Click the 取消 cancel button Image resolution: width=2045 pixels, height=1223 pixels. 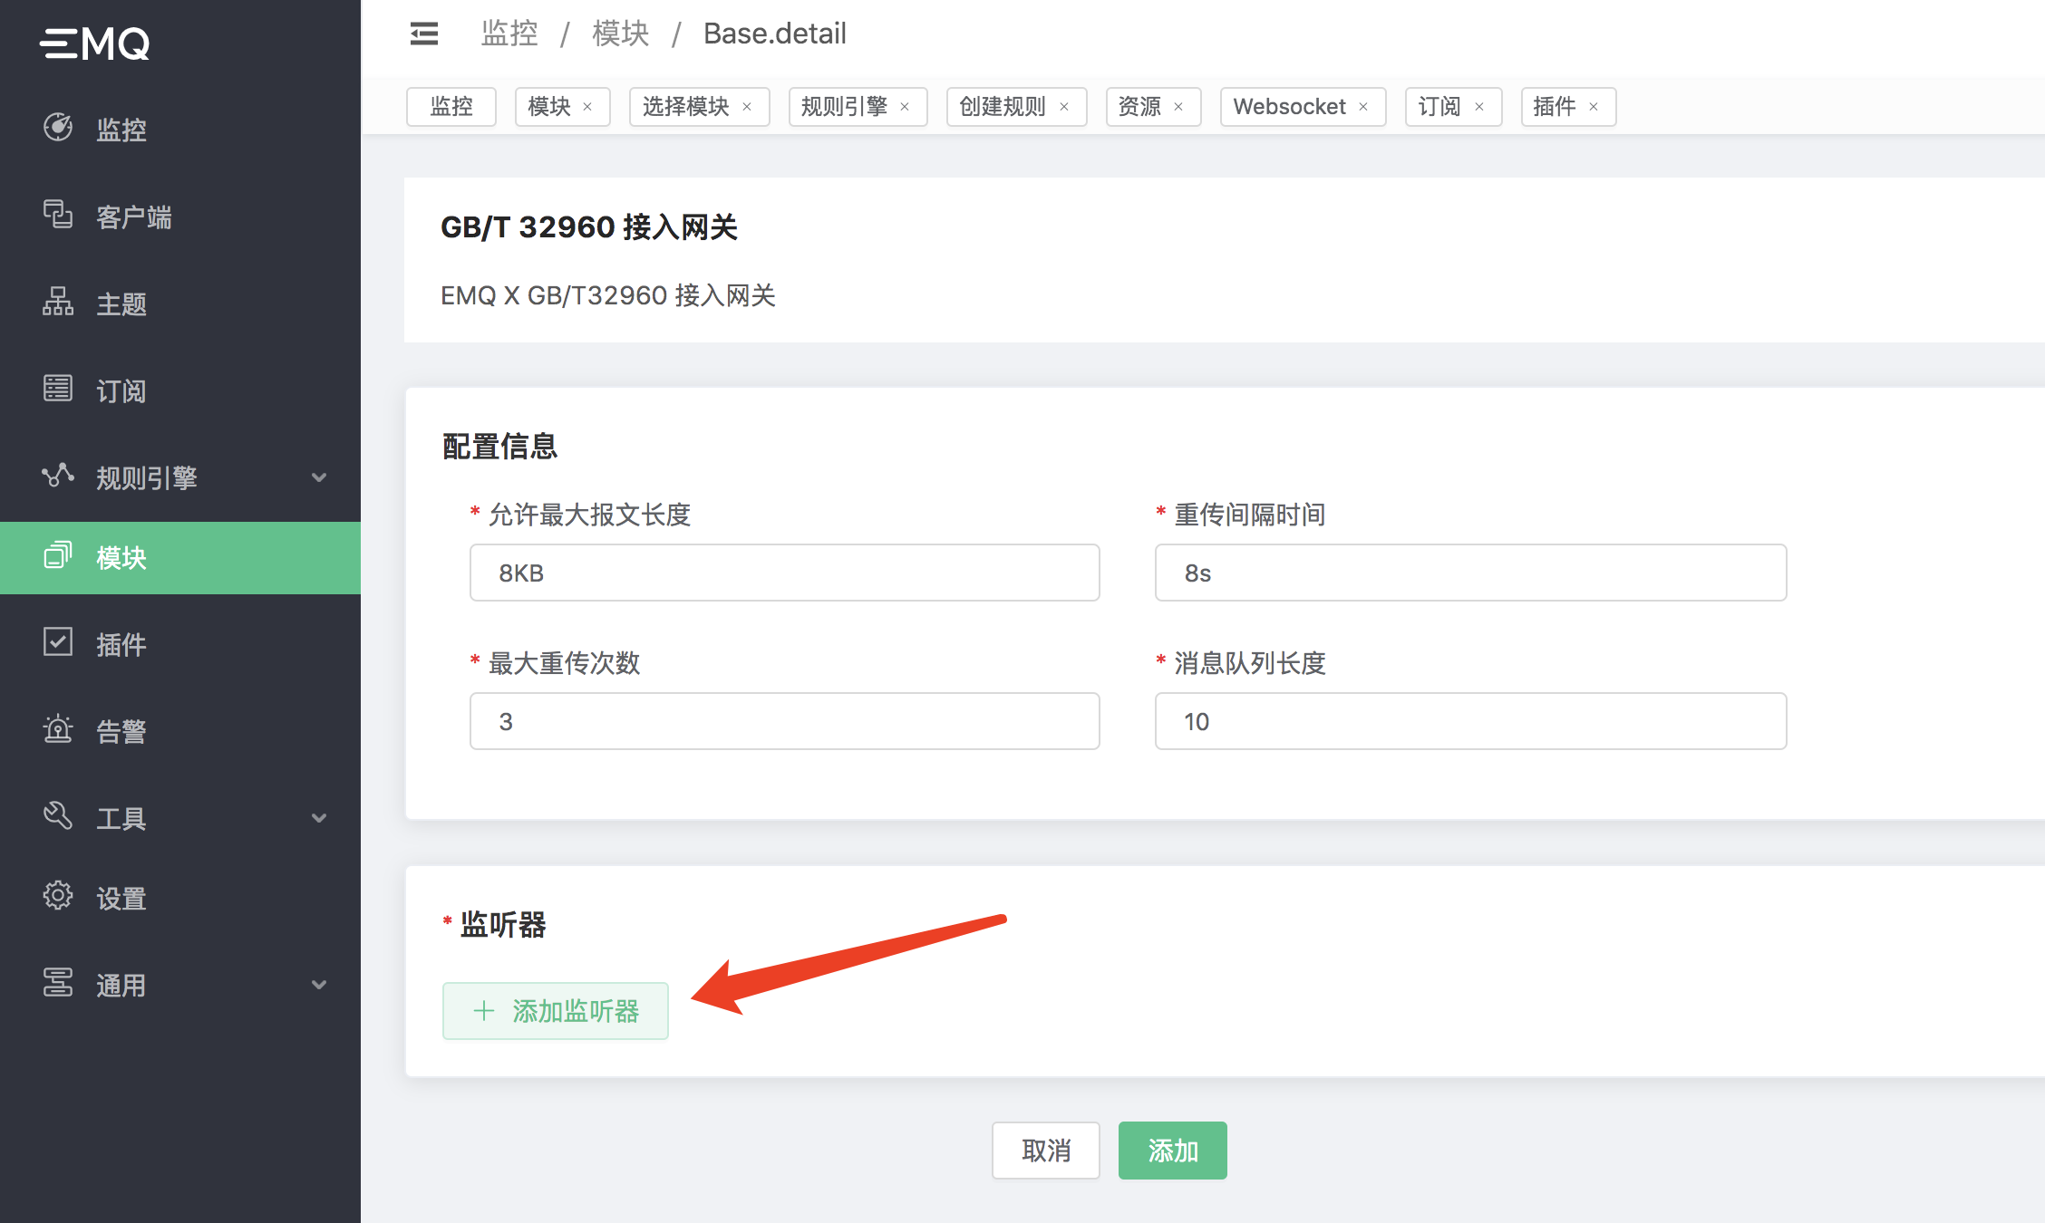1045,1151
